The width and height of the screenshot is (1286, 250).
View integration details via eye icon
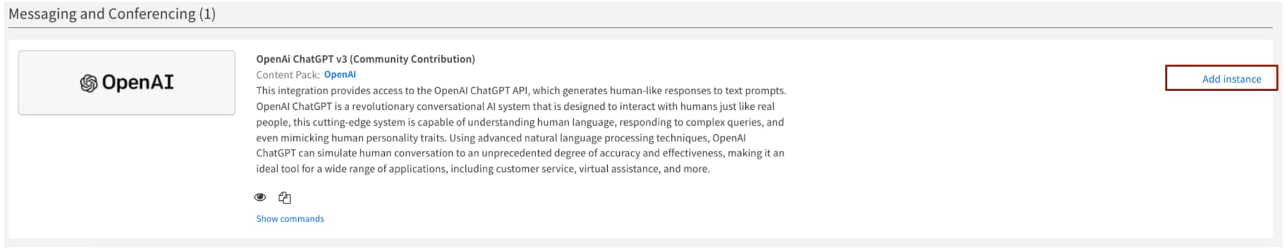point(260,197)
